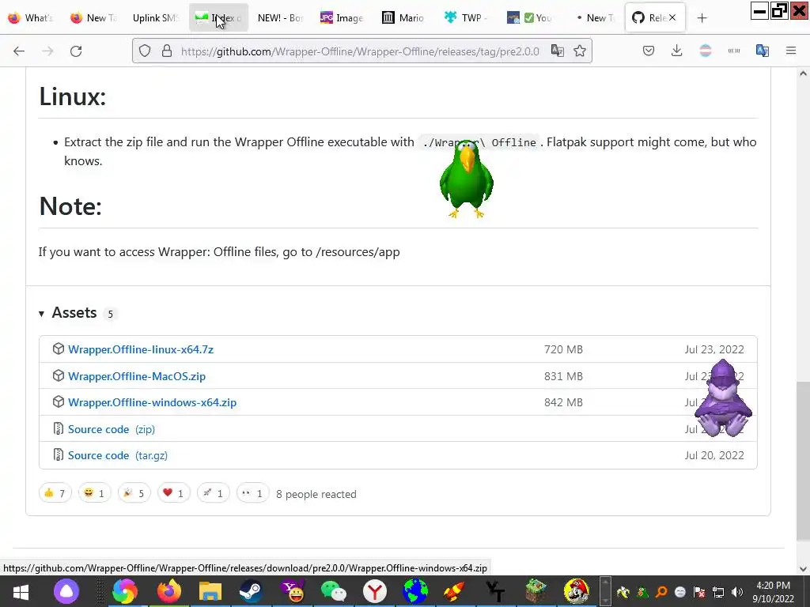The image size is (810, 607).
Task: Open the Firefox hamburger menu
Action: [791, 51]
